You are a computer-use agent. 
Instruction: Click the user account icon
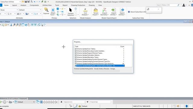tap(184, 5)
